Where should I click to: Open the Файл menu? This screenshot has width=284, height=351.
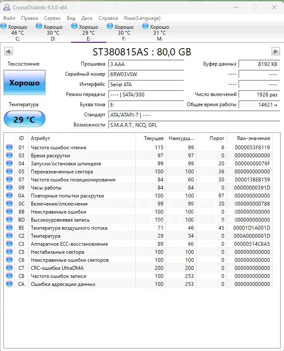(9, 18)
